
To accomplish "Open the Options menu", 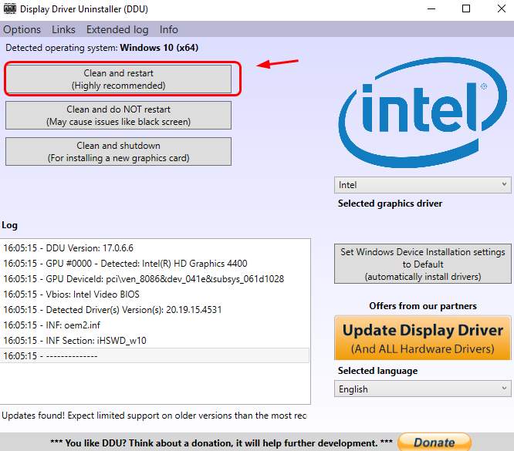I will (22, 29).
